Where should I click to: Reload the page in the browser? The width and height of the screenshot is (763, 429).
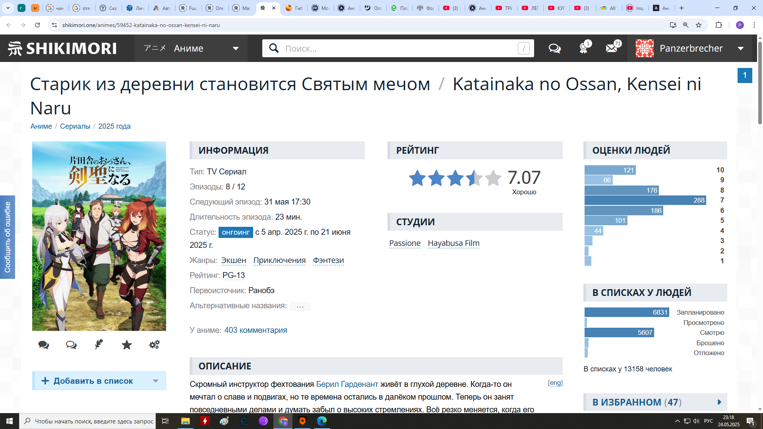pyautogui.click(x=37, y=25)
